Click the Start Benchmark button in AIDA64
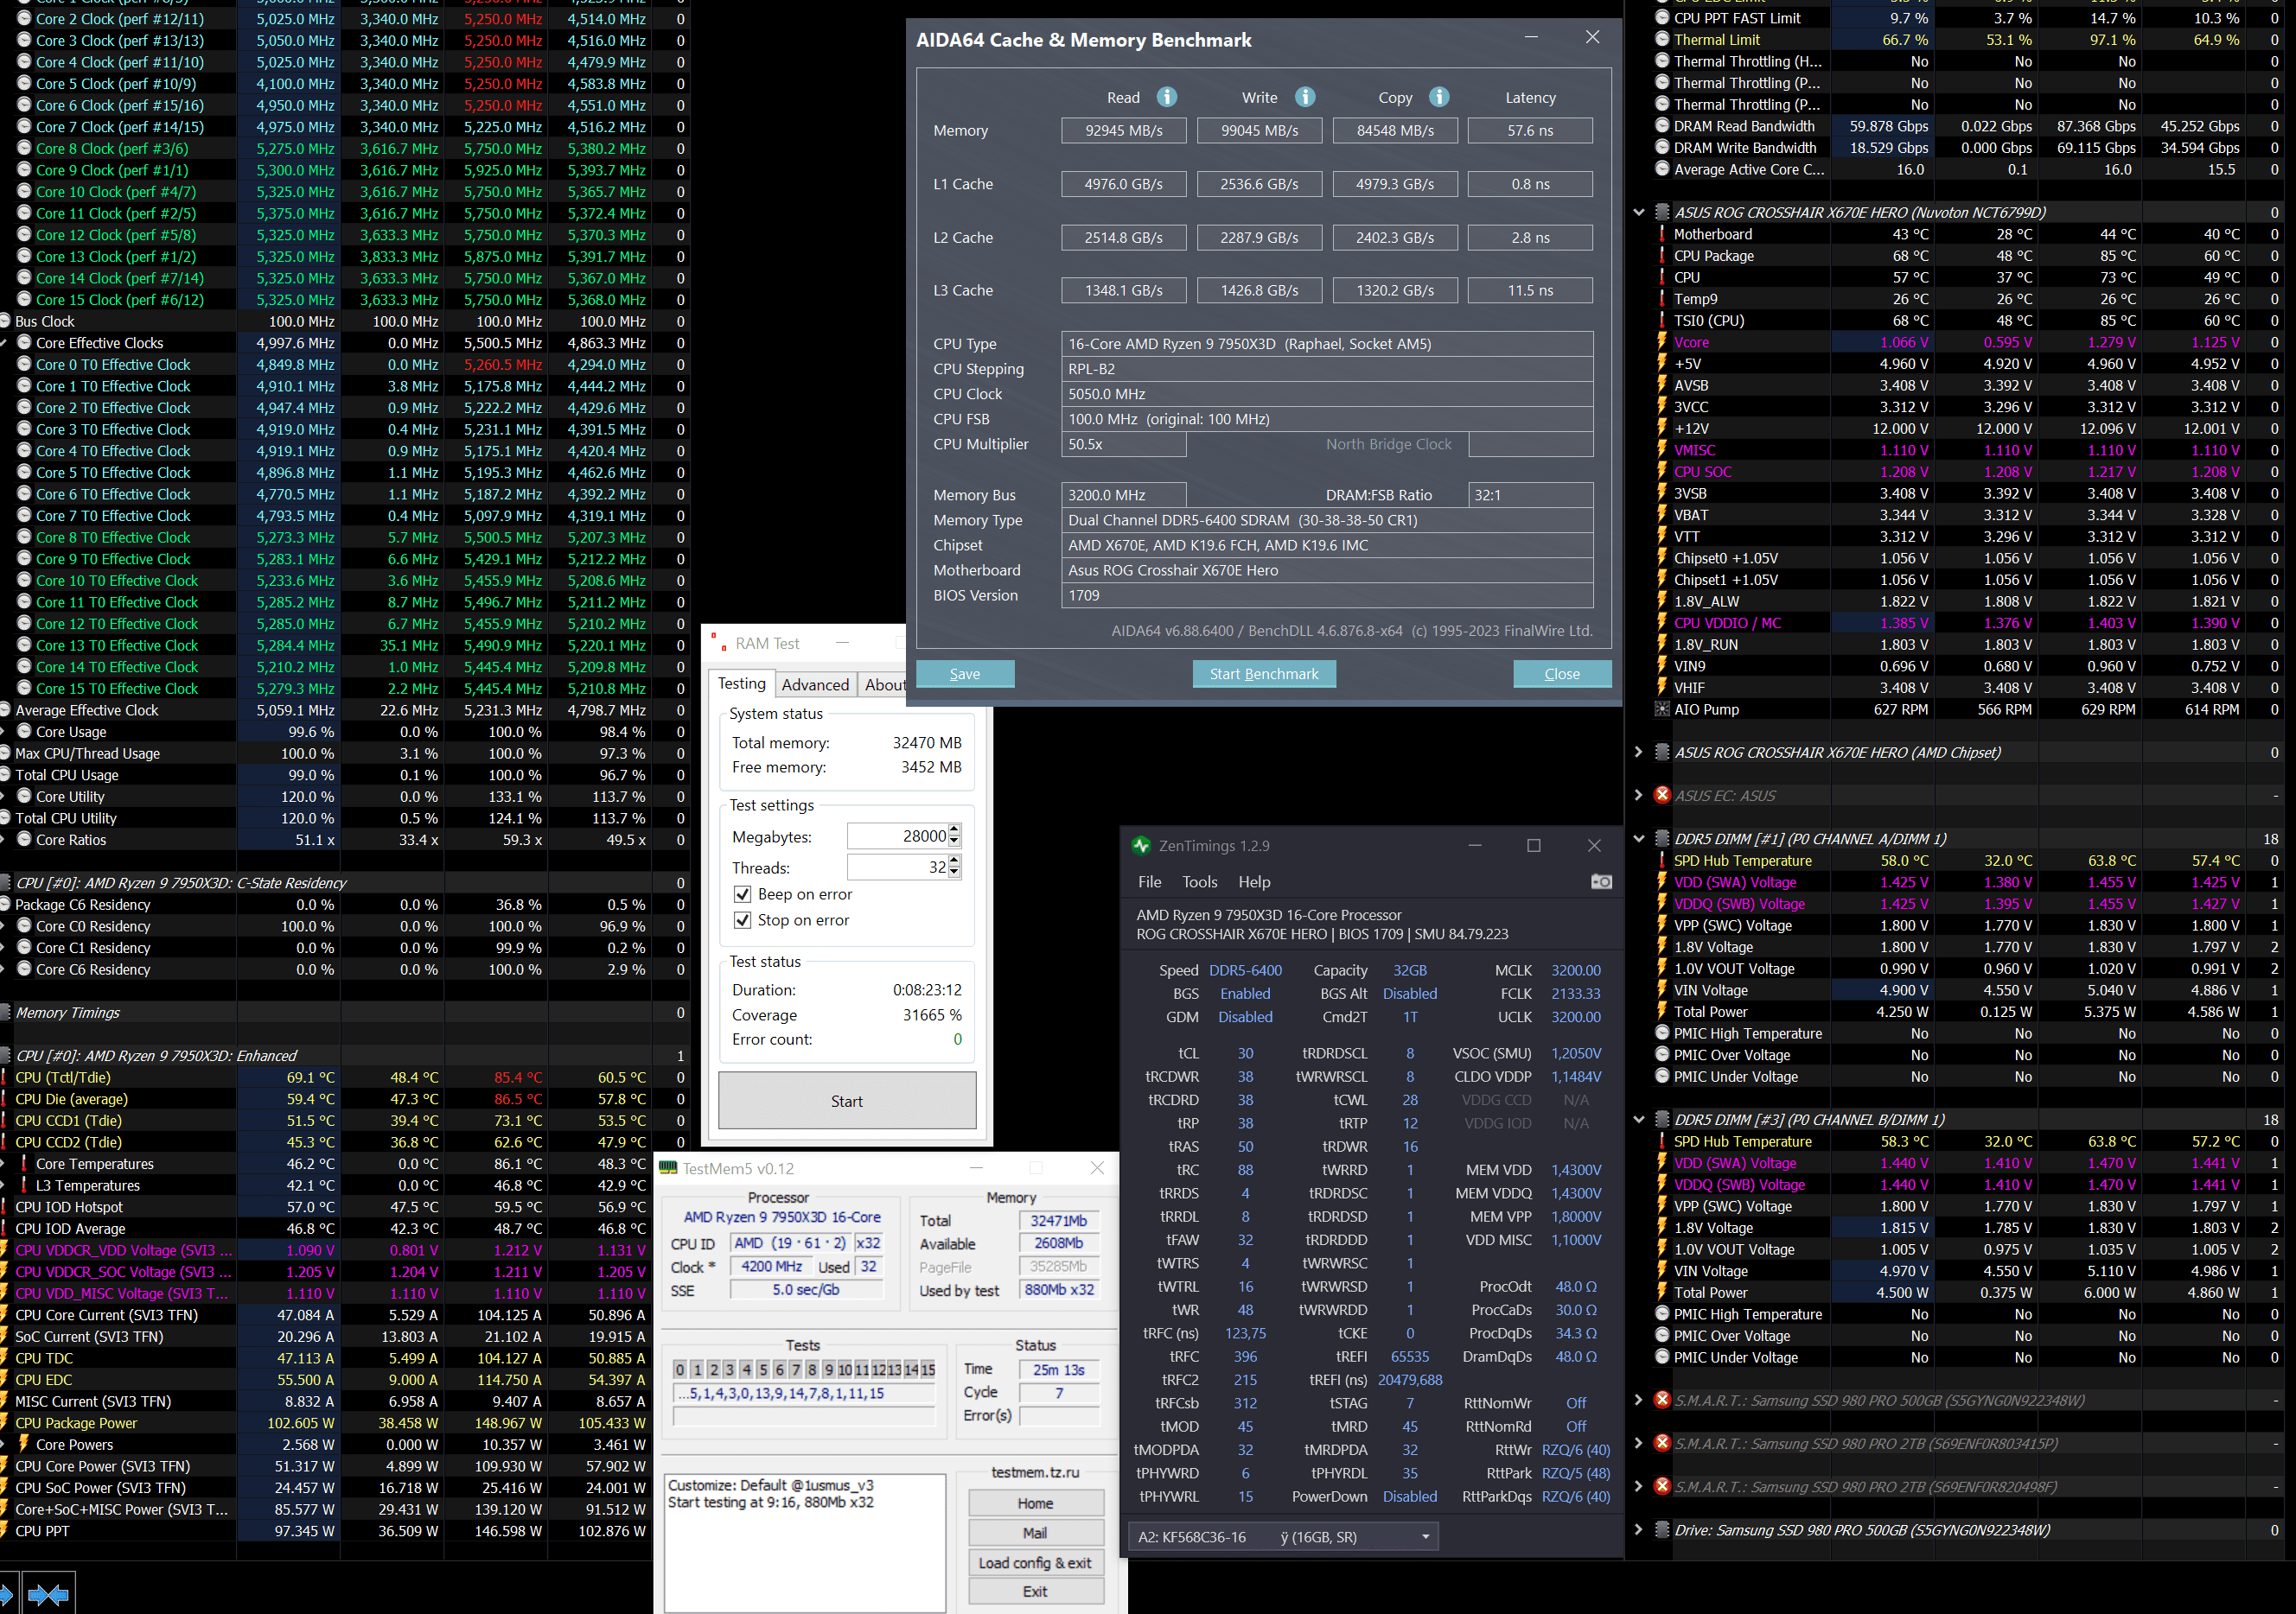The width and height of the screenshot is (2296, 1614). pos(1261,676)
